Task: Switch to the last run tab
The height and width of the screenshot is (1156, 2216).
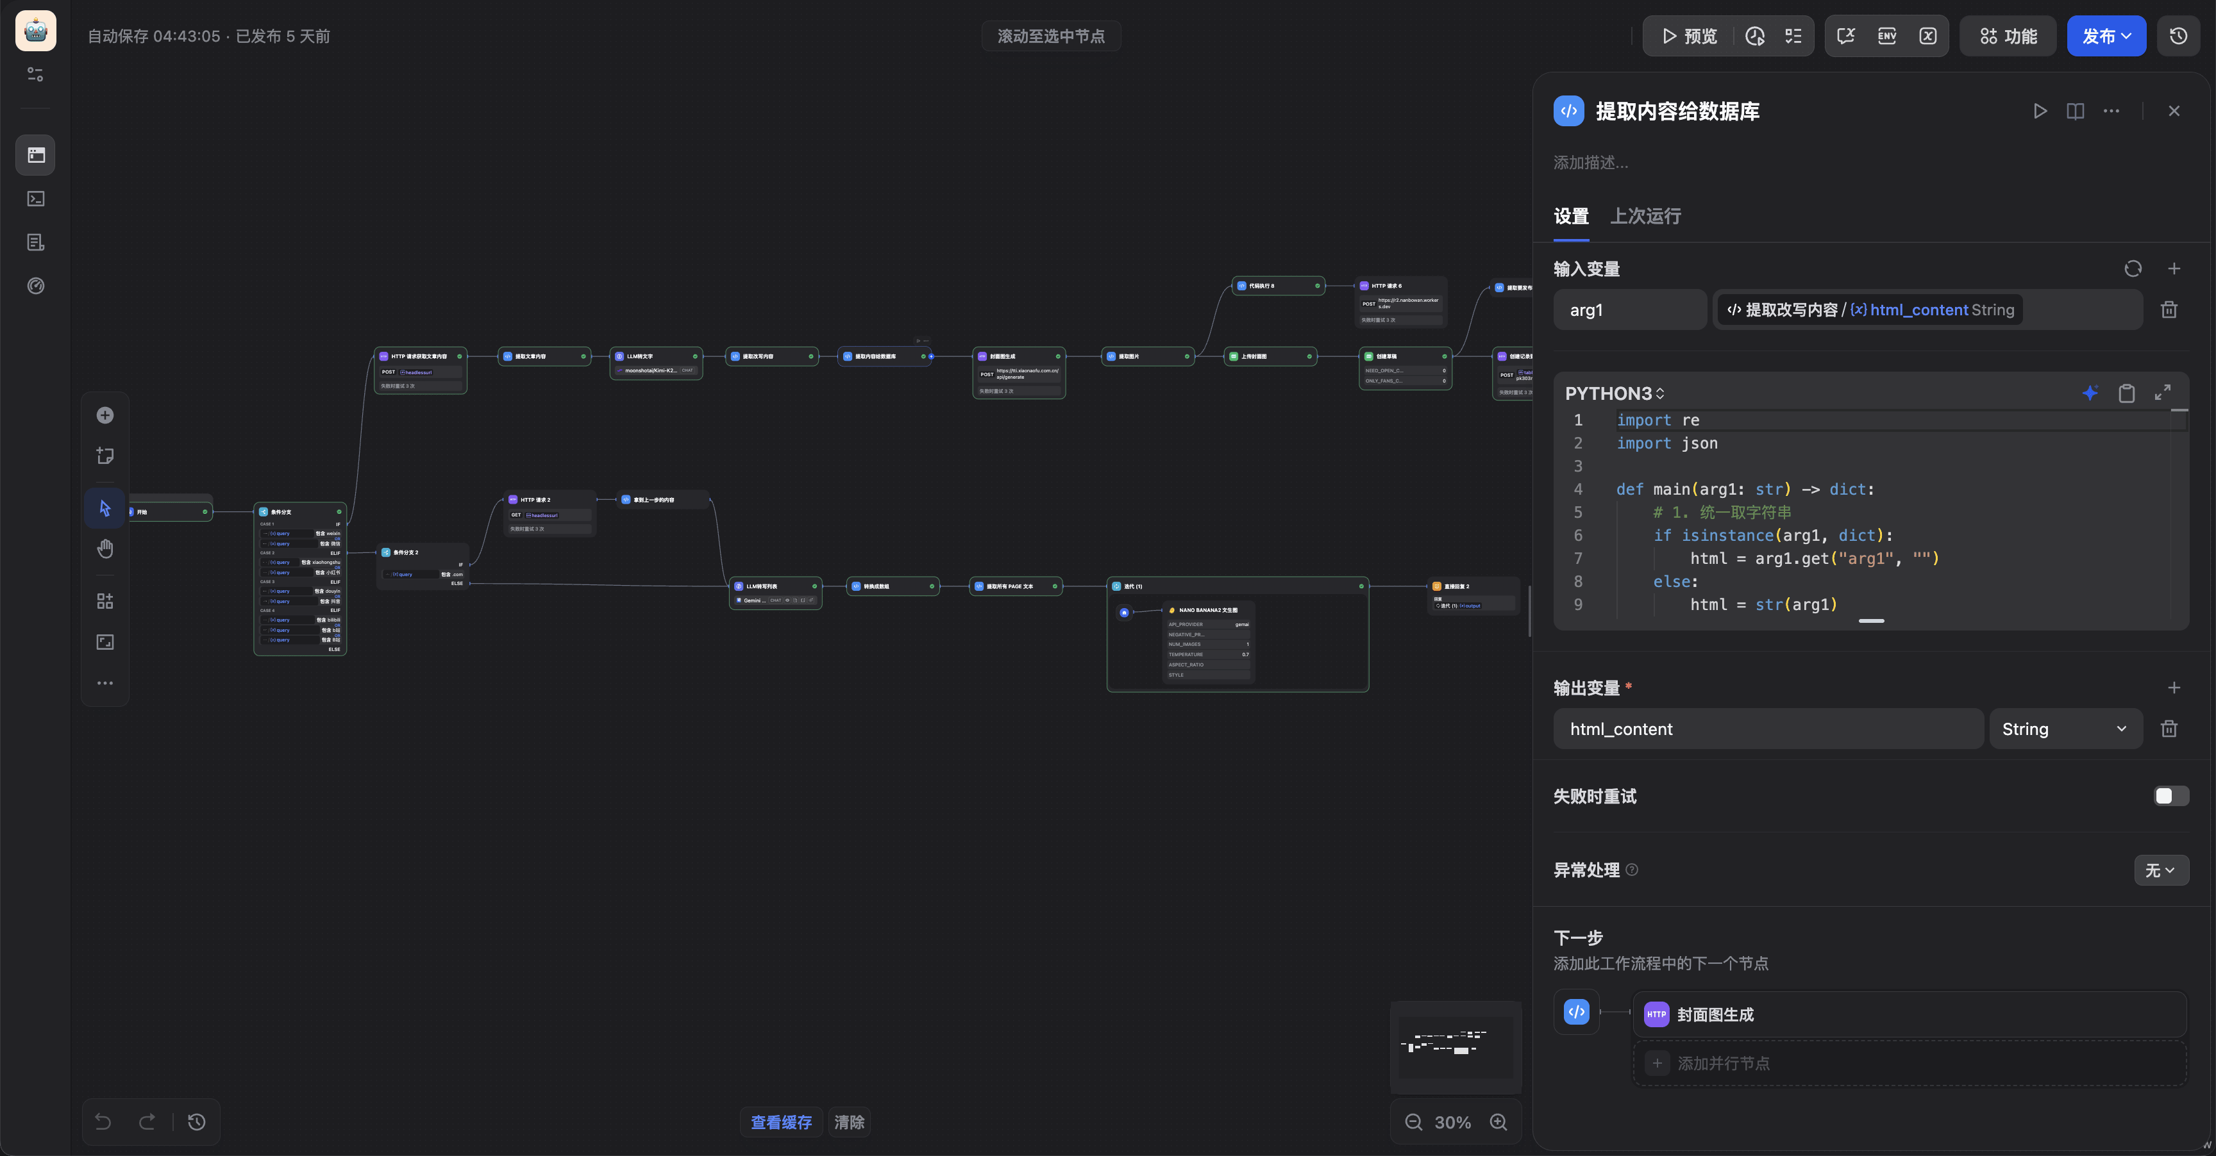Action: [x=1645, y=216]
